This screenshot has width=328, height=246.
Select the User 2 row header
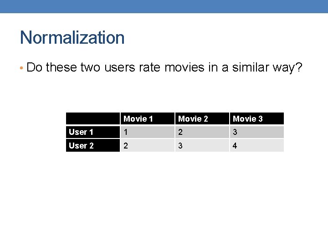[93, 145]
